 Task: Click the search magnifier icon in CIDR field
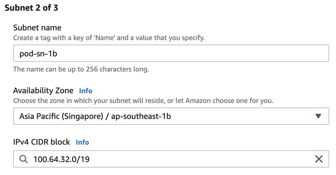click(24, 159)
